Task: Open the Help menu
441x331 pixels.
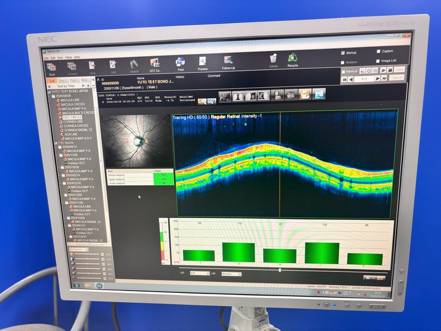Action: pos(77,57)
